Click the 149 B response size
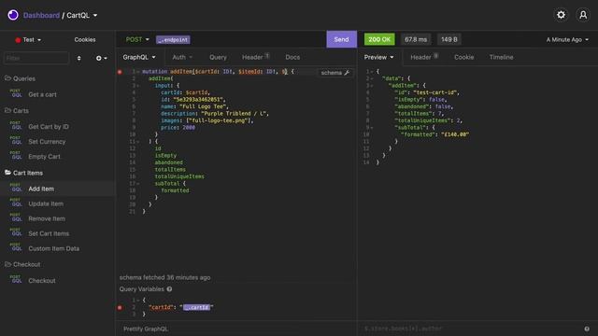This screenshot has height=336, width=598. coord(448,39)
